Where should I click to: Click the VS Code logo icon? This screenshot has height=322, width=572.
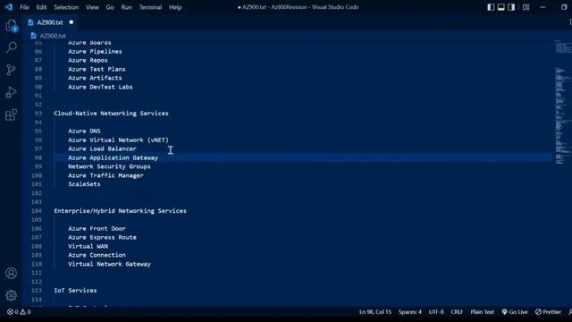click(x=8, y=7)
